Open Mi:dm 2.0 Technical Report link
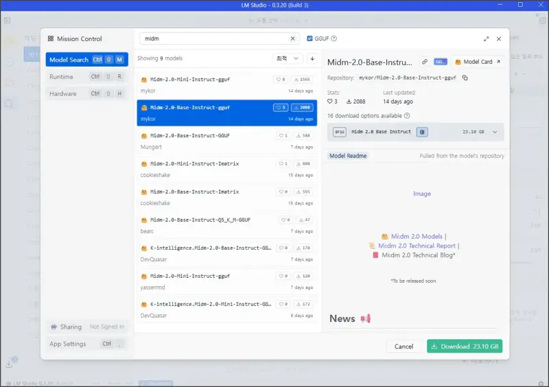549x387 pixels. [417, 246]
